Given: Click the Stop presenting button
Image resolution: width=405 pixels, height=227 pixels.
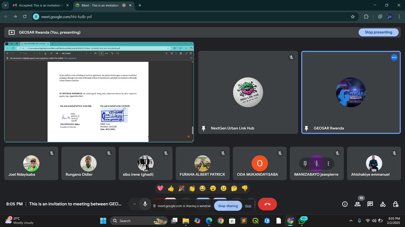Looking at the screenshot, I should click(x=378, y=32).
